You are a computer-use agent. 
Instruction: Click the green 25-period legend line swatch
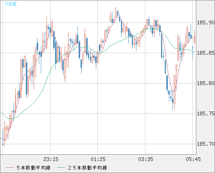(x=61, y=168)
